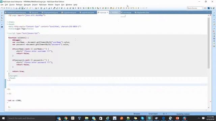Screen dimensions: 216x121
Task: Click the taskbar search box
Action: [31, 118]
